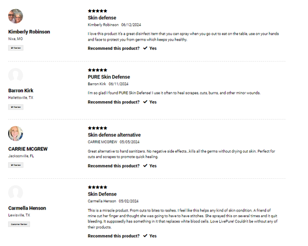Click Kimberly Robinson's profile photo

pyautogui.click(x=16, y=16)
